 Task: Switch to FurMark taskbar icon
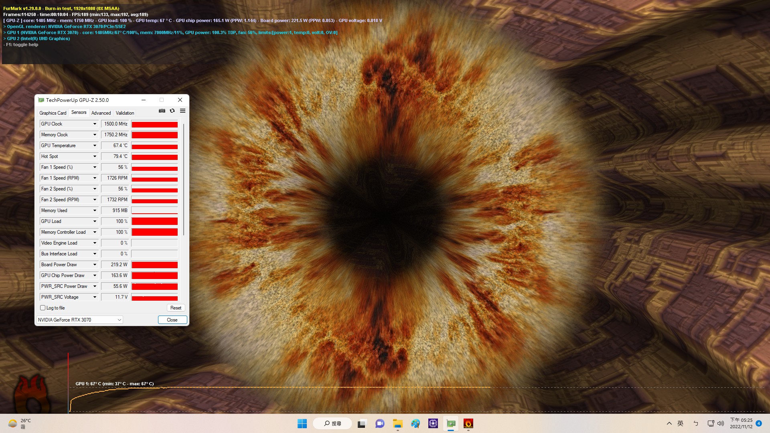tap(468, 423)
